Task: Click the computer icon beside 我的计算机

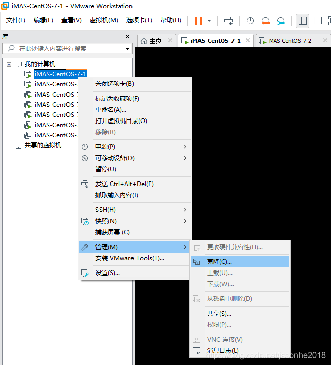Action: coord(18,64)
